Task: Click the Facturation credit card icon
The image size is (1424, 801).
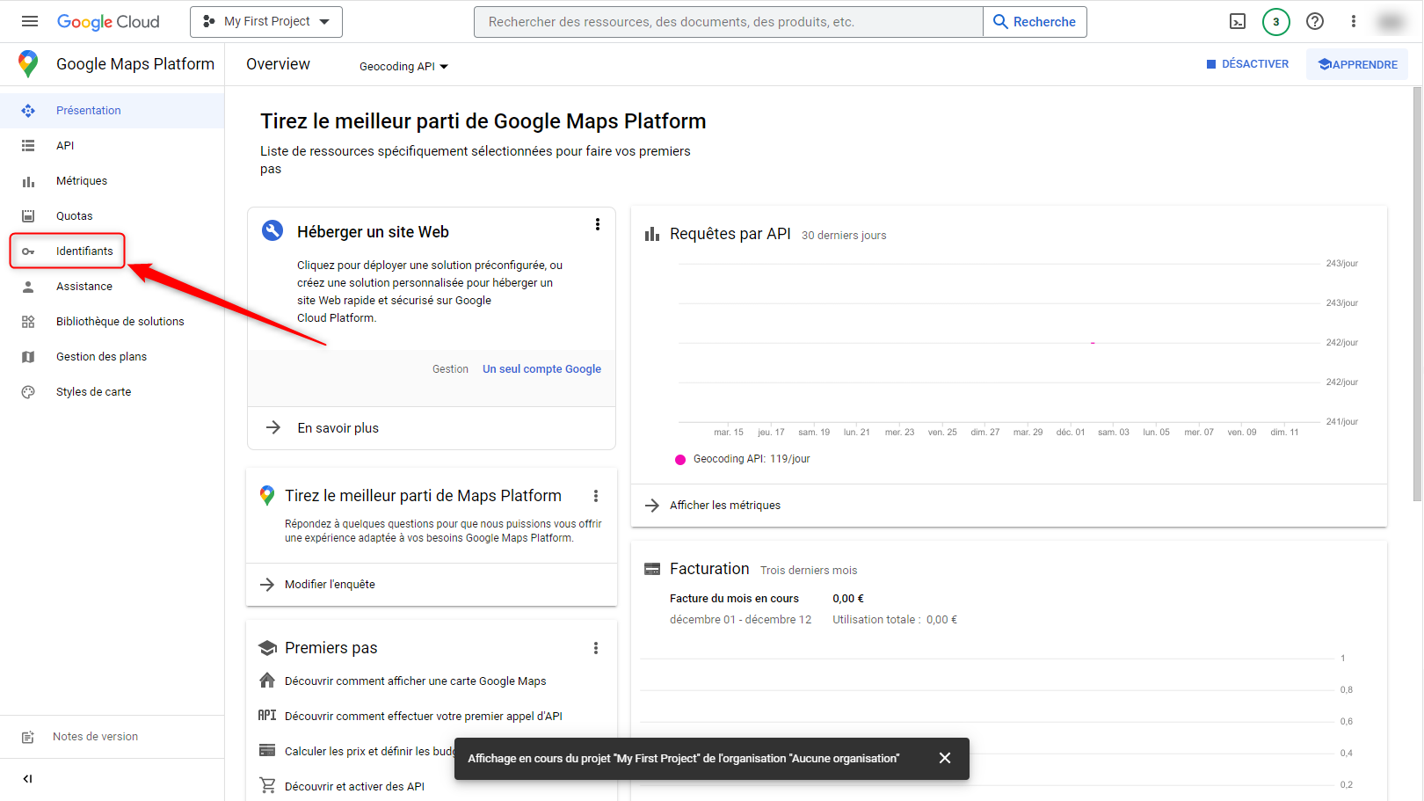Action: (652, 570)
